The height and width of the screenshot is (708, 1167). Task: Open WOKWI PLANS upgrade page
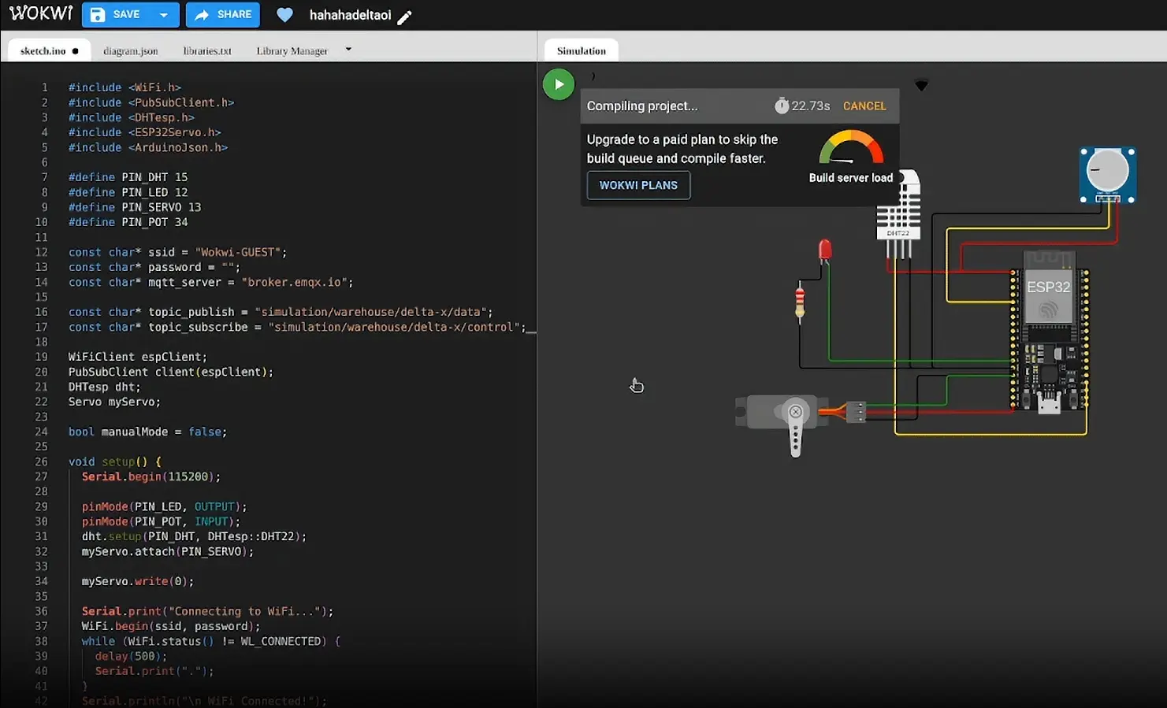pos(638,185)
